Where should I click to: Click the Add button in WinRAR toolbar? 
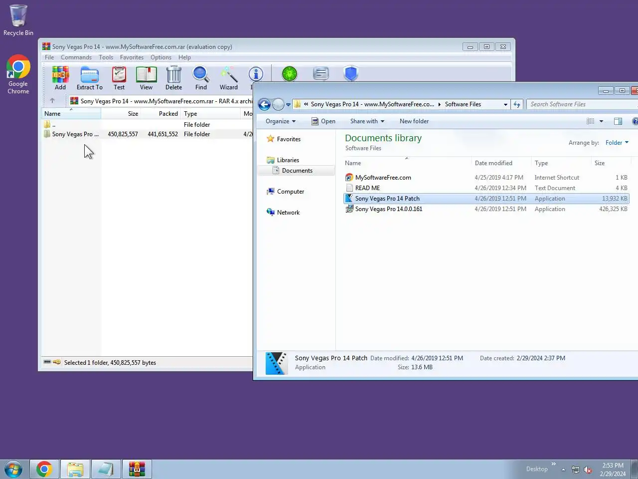[60, 78]
